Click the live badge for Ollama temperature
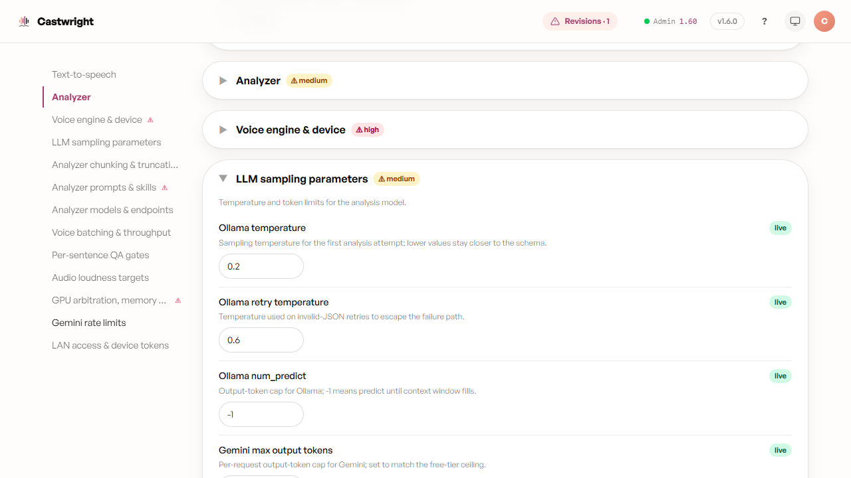This screenshot has height=478, width=851. coord(781,228)
